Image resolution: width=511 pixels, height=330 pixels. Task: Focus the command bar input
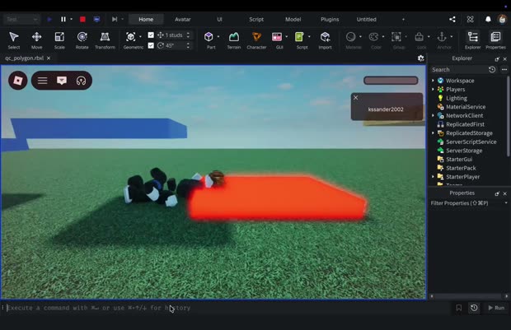(228, 308)
